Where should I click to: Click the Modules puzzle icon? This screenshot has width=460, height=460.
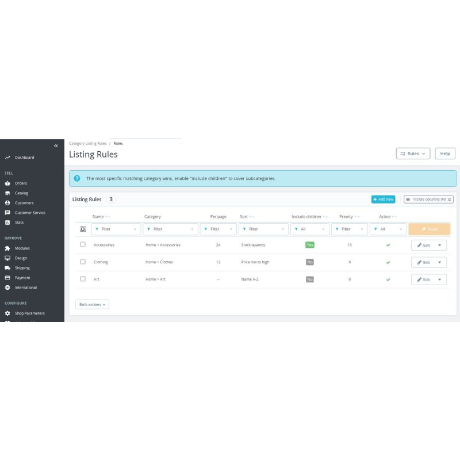(7, 248)
